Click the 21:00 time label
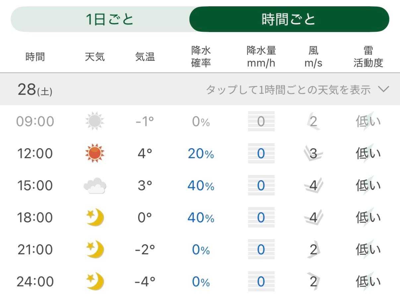The width and height of the screenshot is (400, 297). tap(35, 250)
